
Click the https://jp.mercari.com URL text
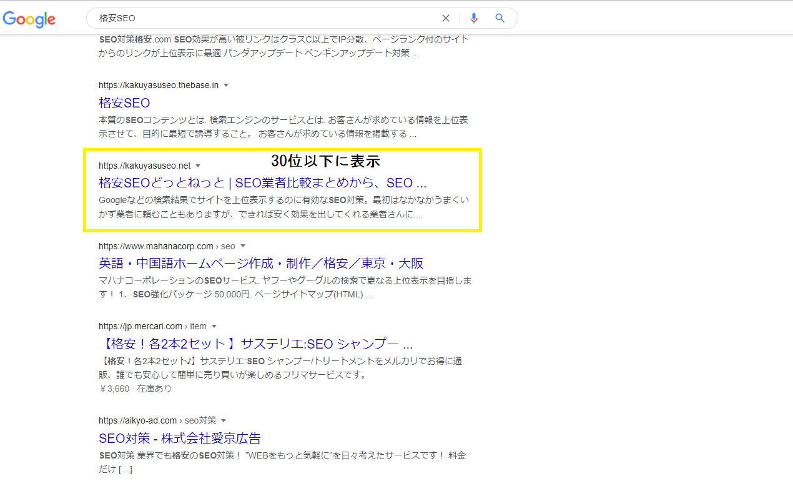pyautogui.click(x=140, y=326)
